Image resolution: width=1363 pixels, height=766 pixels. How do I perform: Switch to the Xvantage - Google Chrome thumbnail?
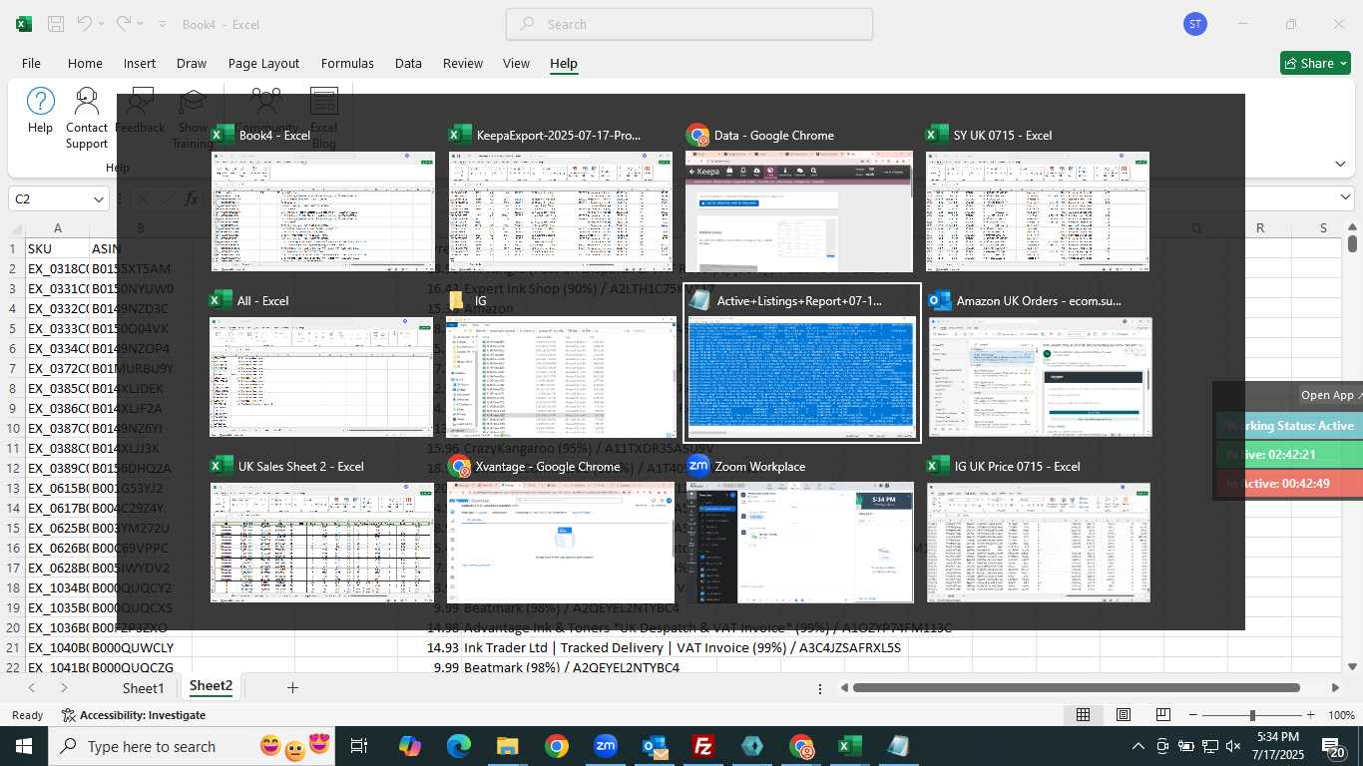(x=562, y=543)
